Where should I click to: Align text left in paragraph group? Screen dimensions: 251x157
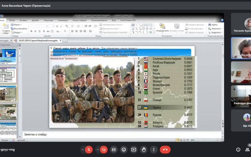click(72, 31)
